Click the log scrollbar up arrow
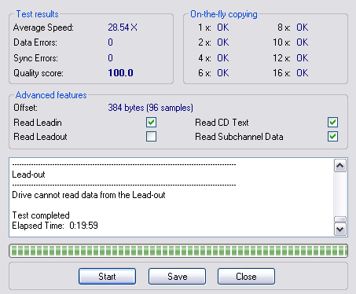The height and width of the screenshot is (294, 356). click(x=340, y=166)
